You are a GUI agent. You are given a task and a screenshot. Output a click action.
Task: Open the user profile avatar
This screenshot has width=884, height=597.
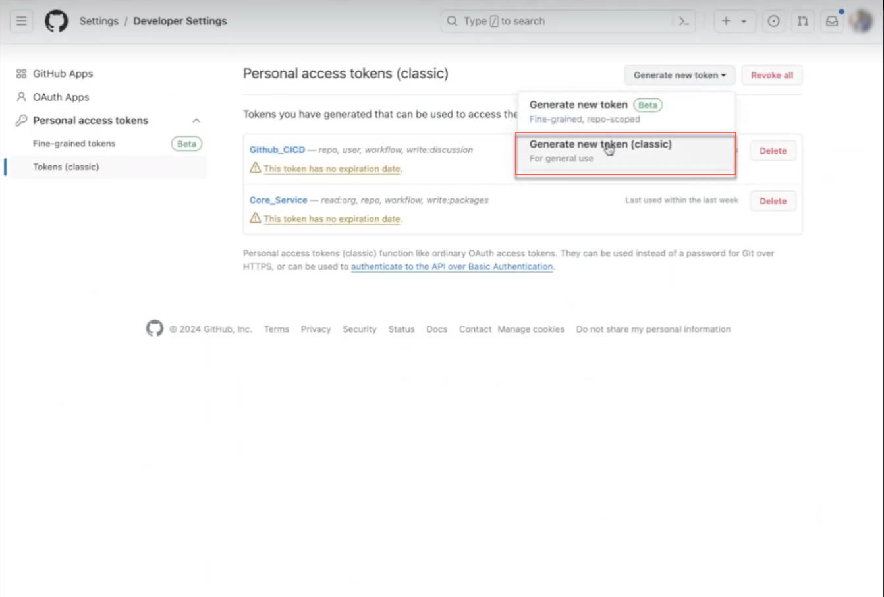pyautogui.click(x=861, y=21)
